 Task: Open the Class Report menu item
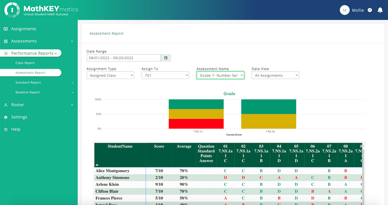(x=25, y=63)
